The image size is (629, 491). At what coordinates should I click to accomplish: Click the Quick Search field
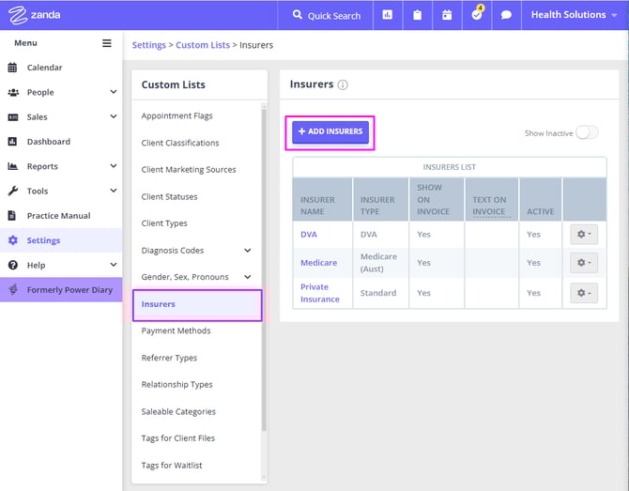coord(326,15)
